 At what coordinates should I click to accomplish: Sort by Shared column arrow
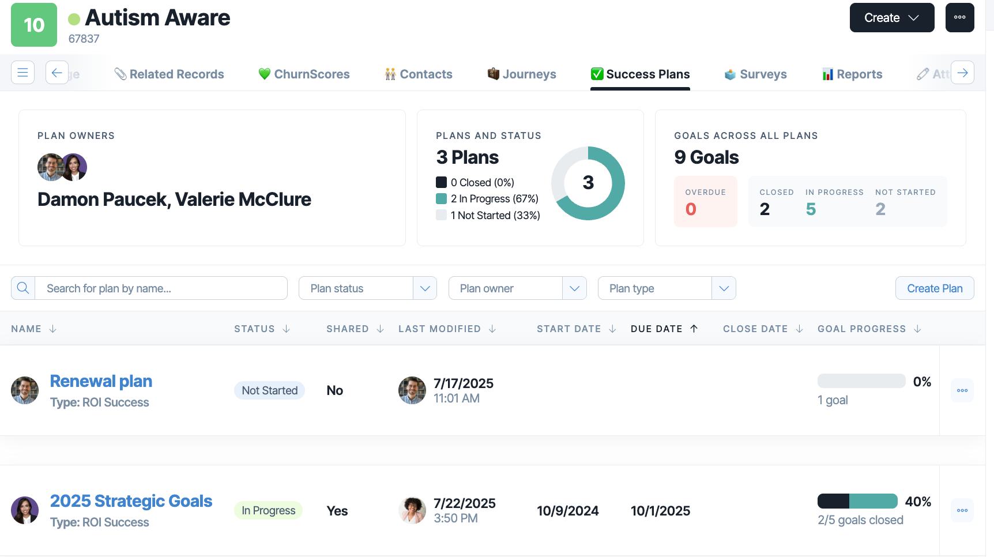click(381, 329)
